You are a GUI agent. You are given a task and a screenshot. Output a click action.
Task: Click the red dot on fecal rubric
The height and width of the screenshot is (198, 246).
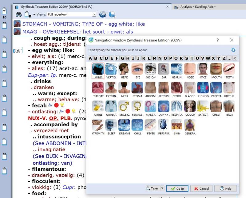[56, 105]
